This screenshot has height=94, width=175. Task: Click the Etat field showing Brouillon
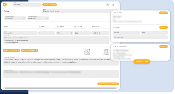click(x=27, y=5)
